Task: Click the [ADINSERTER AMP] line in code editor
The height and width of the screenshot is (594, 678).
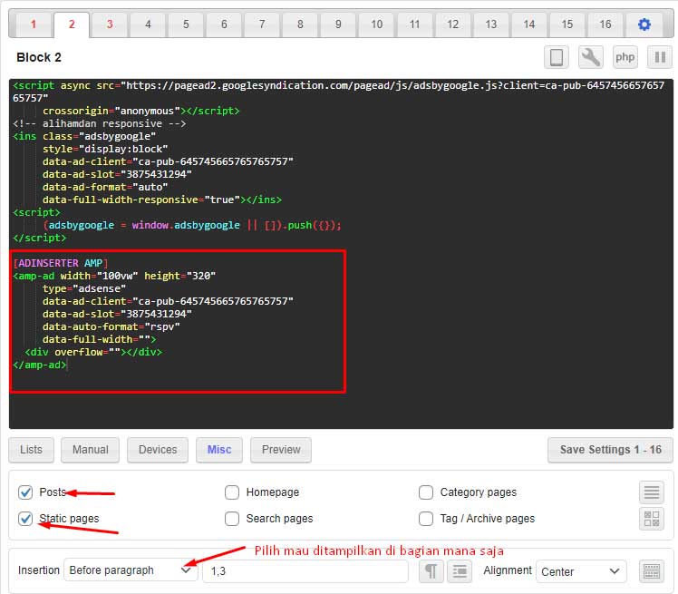Action: [x=61, y=263]
